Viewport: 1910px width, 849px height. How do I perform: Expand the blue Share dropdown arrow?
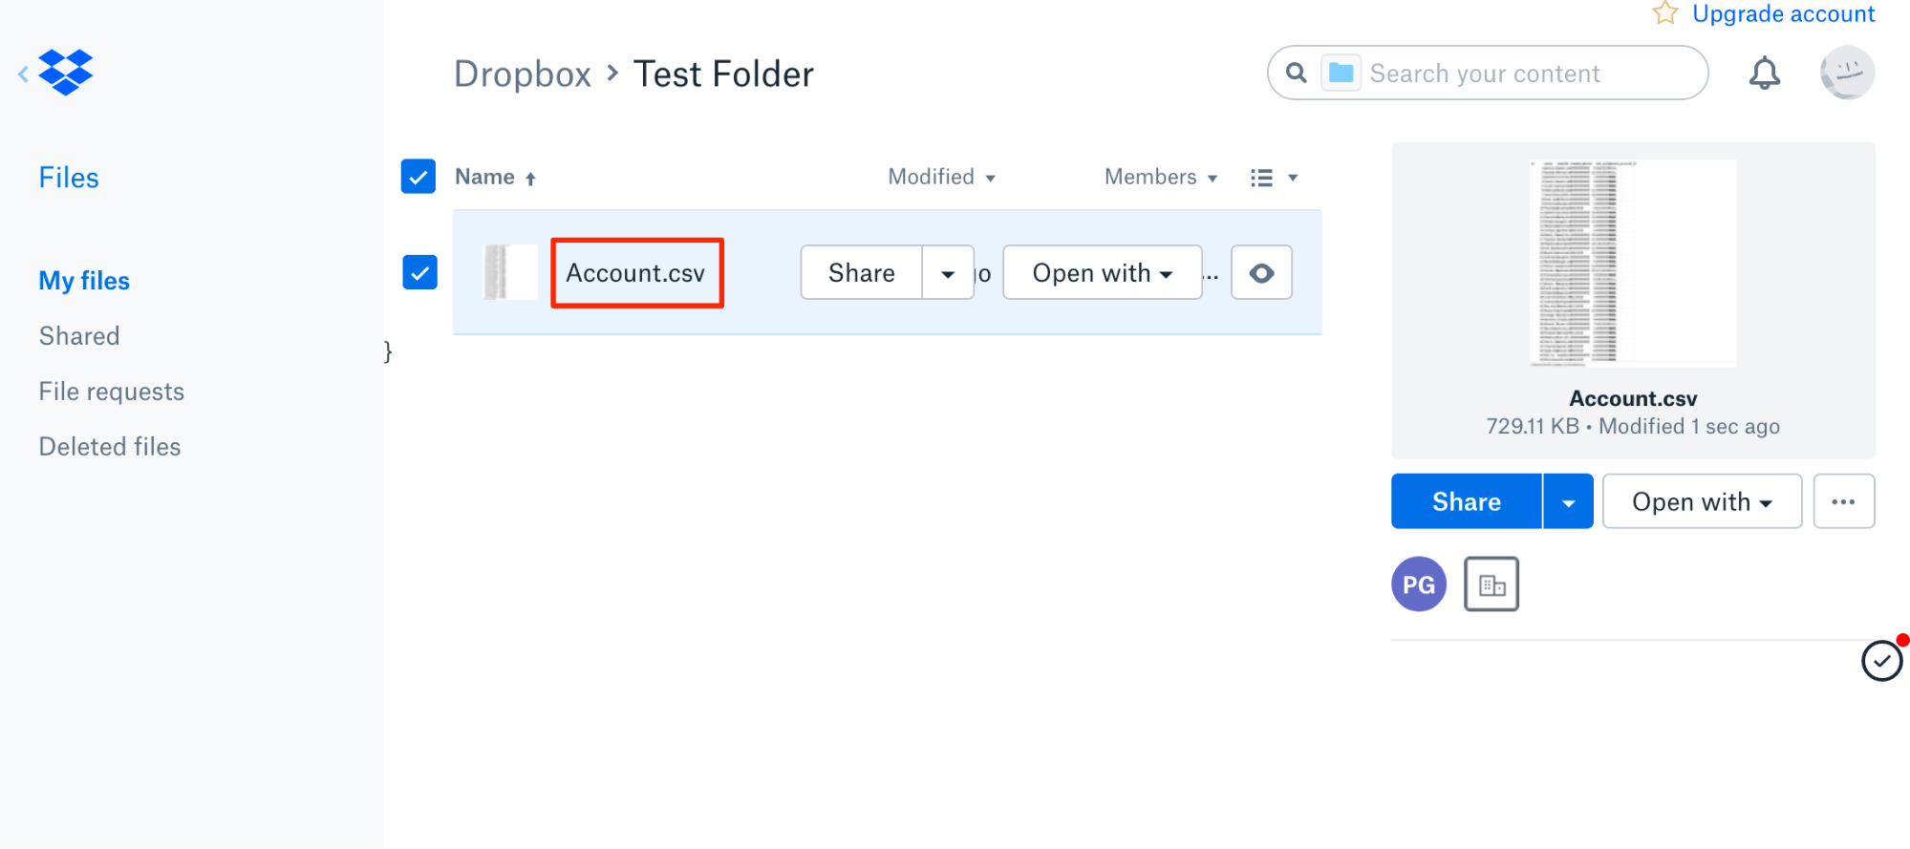coord(1568,501)
